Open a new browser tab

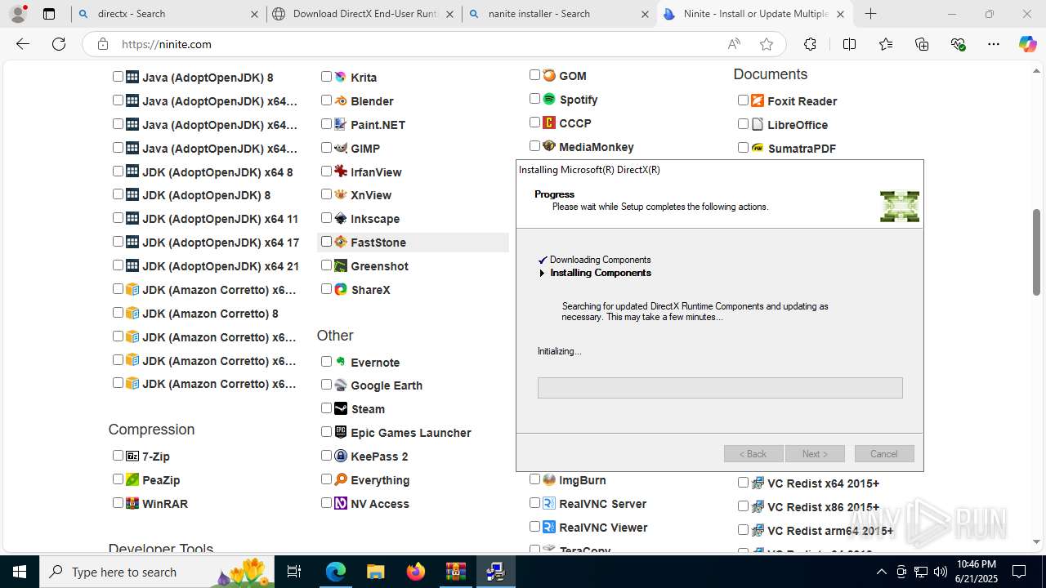tap(871, 14)
